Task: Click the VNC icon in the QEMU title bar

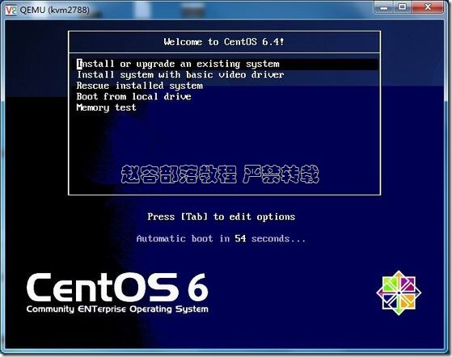Action: pos(11,10)
